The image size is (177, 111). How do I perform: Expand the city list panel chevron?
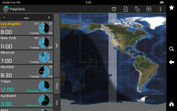pos(57,46)
